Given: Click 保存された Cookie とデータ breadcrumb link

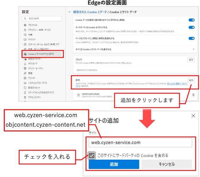Looking at the screenshot, I should coord(90,12).
